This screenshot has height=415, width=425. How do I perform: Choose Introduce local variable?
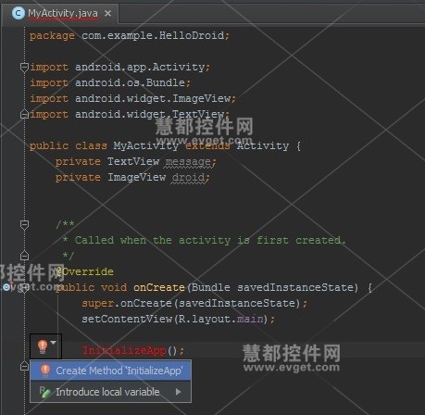[110, 392]
